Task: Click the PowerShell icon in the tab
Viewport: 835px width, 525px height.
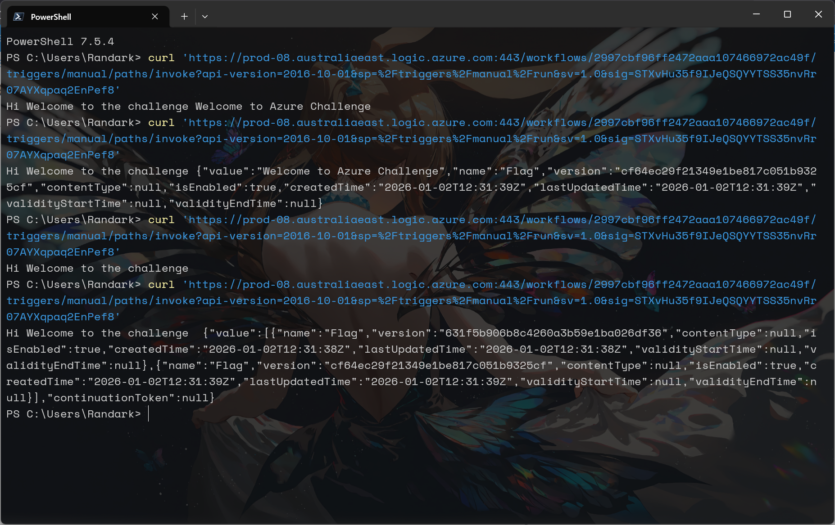Action: click(x=18, y=17)
